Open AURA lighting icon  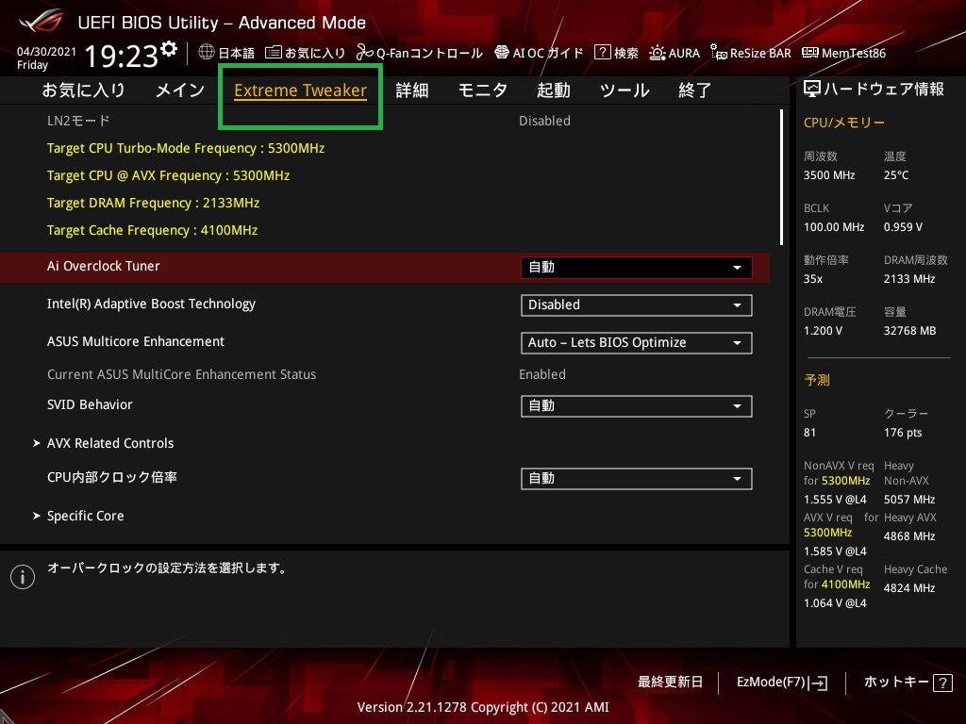[657, 53]
